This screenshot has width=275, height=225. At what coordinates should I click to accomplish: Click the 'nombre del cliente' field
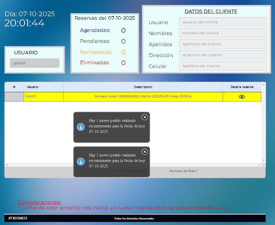tap(223, 33)
